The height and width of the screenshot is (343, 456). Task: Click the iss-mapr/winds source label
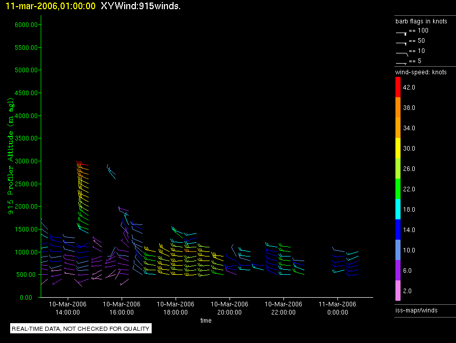(x=416, y=310)
